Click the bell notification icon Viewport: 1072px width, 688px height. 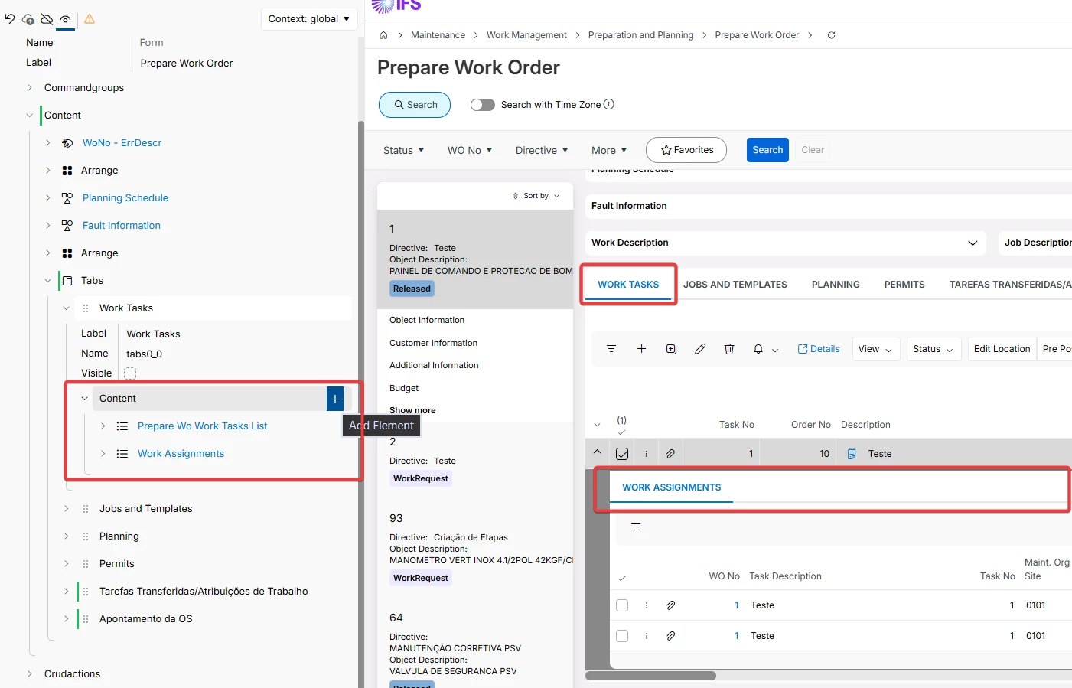coord(758,349)
